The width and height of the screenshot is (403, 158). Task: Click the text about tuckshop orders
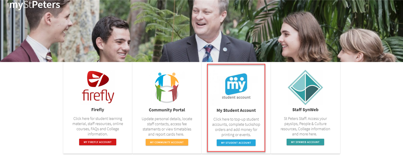(236, 127)
